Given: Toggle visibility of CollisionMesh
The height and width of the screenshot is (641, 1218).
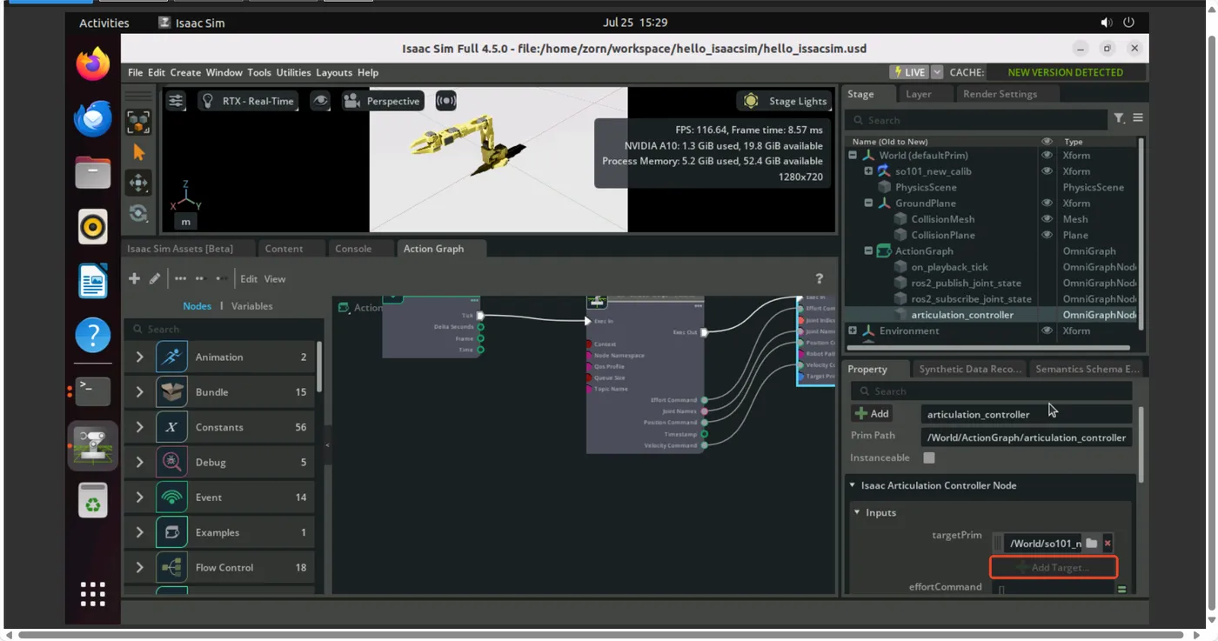Looking at the screenshot, I should pyautogui.click(x=1047, y=219).
